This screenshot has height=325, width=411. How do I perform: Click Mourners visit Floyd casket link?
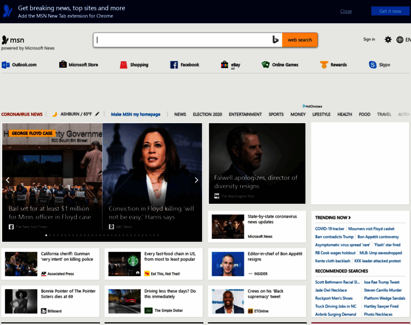click(371, 229)
